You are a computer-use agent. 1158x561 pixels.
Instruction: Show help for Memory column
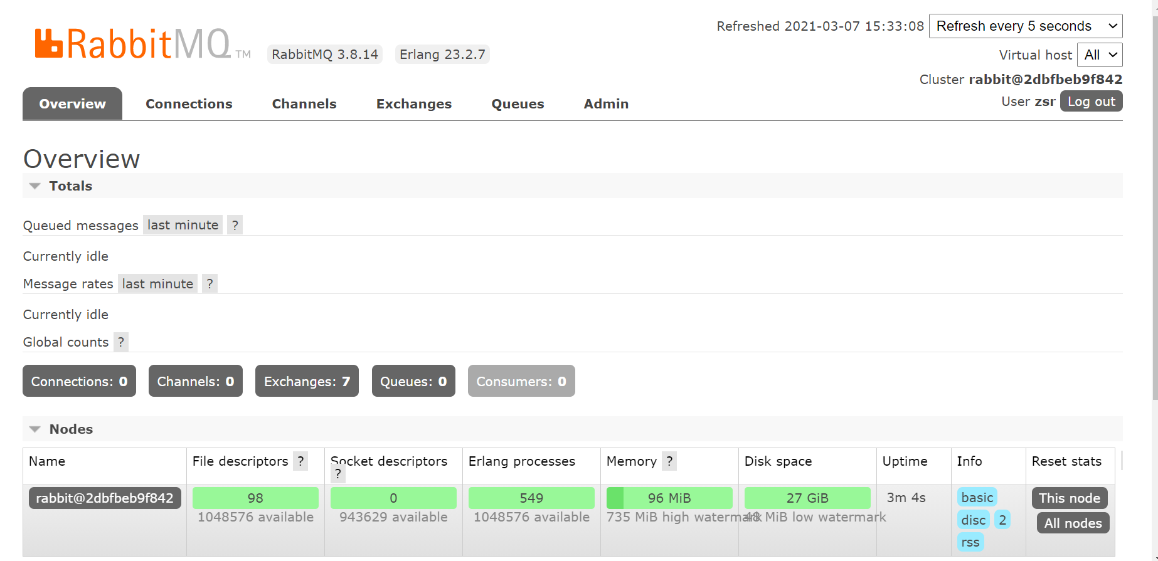669,461
